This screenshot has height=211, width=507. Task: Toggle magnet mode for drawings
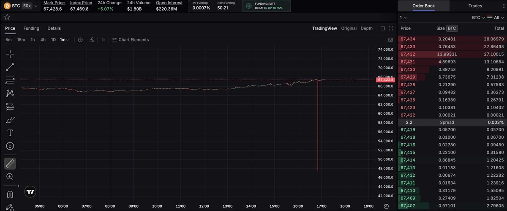tap(10, 194)
